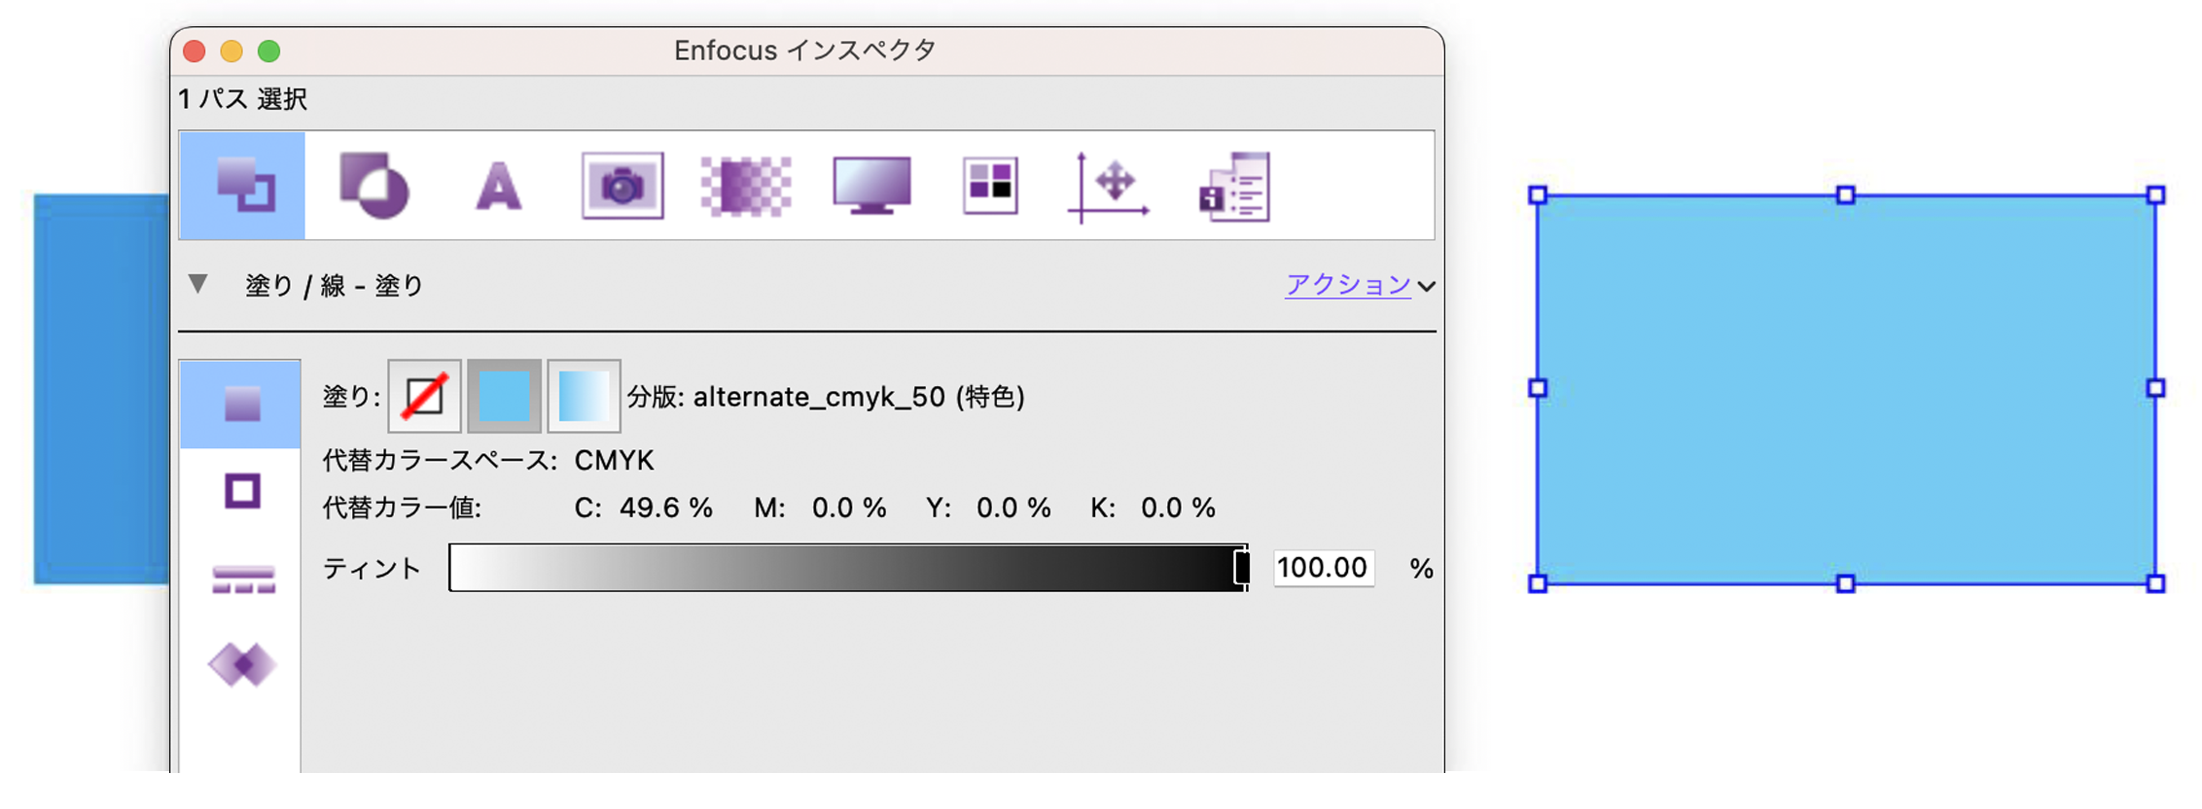Image resolution: width=2202 pixels, height=809 pixels.
Task: Open the Position axes category icon
Action: [x=1110, y=186]
